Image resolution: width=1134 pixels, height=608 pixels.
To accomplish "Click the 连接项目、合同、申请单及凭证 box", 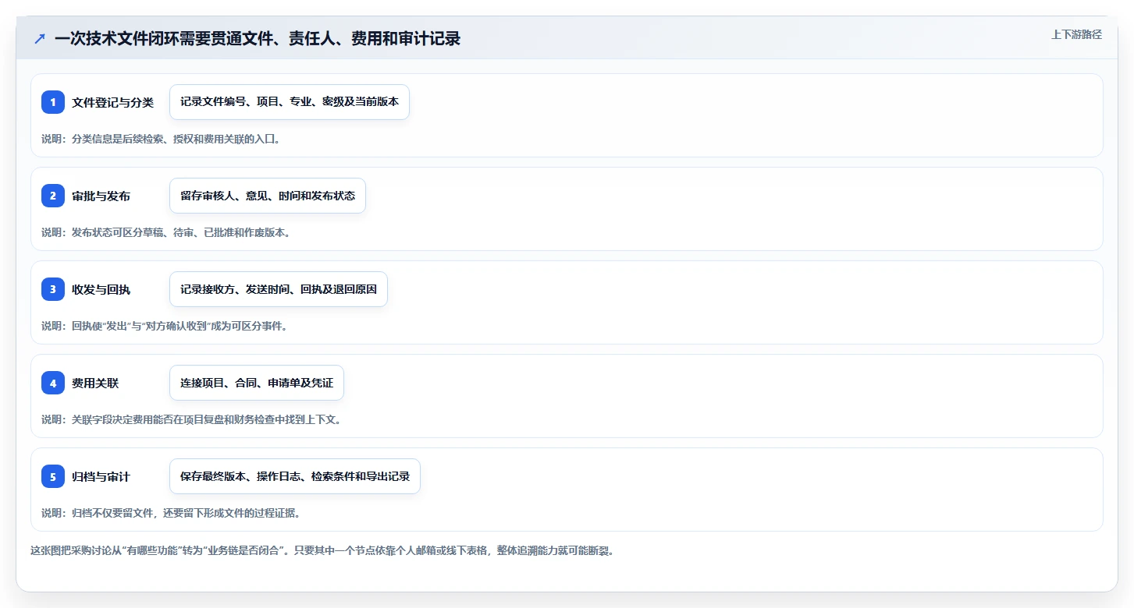I will coord(257,383).
